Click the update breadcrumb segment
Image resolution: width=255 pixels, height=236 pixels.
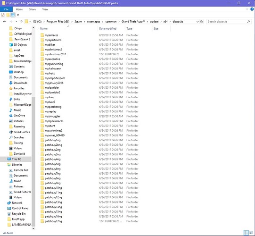tap(154, 22)
